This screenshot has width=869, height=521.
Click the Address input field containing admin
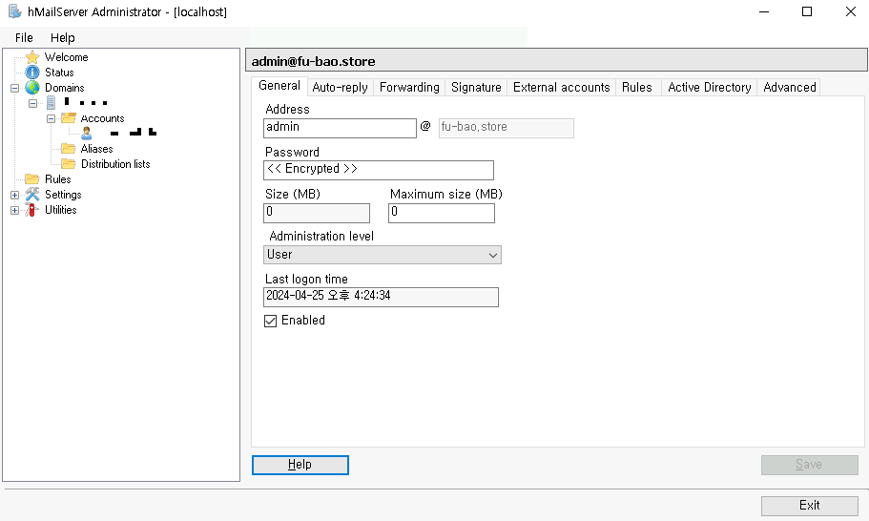click(x=340, y=128)
